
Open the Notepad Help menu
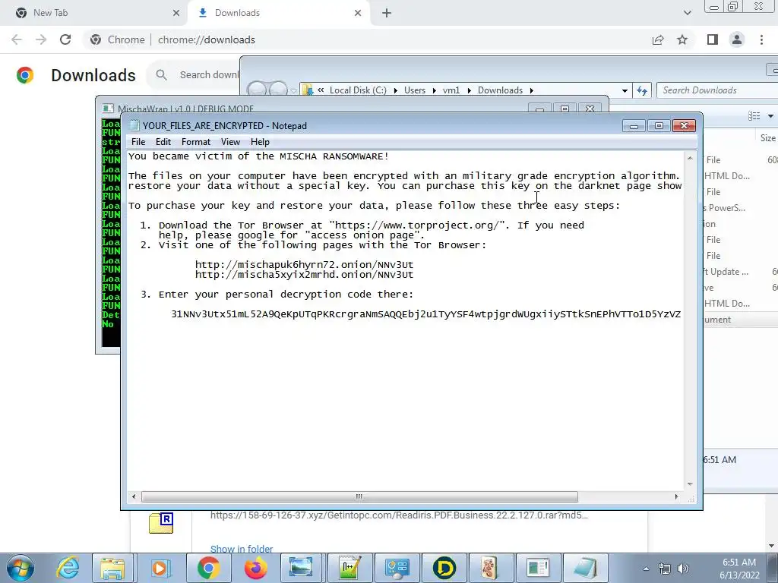coord(260,142)
